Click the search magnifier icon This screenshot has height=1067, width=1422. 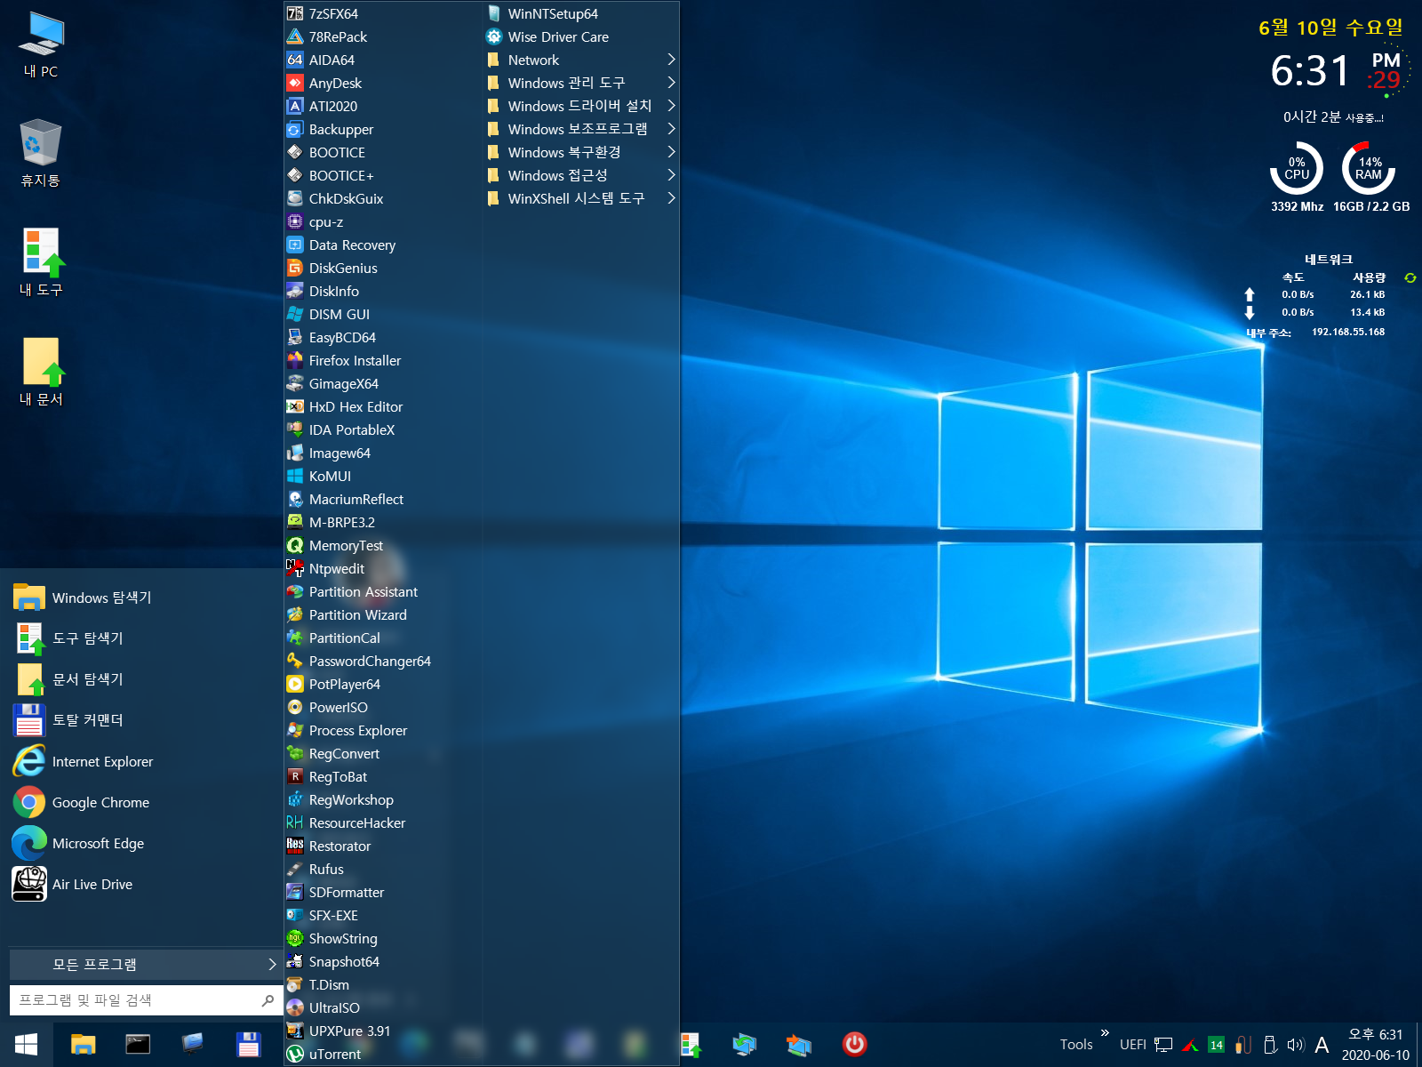click(268, 1000)
